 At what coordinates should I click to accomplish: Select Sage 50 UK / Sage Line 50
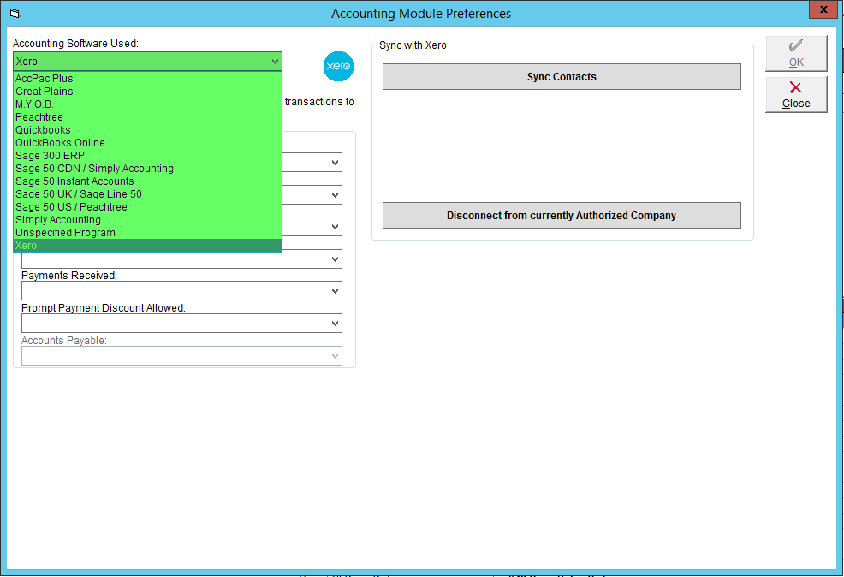147,194
